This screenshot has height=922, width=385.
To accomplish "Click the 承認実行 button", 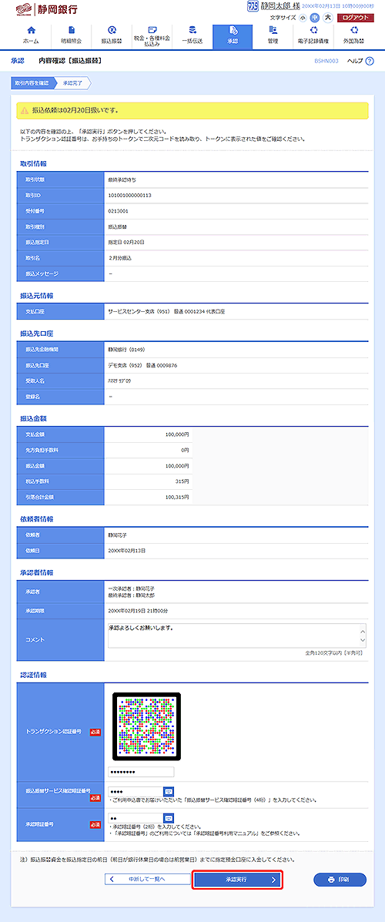I will click(237, 880).
